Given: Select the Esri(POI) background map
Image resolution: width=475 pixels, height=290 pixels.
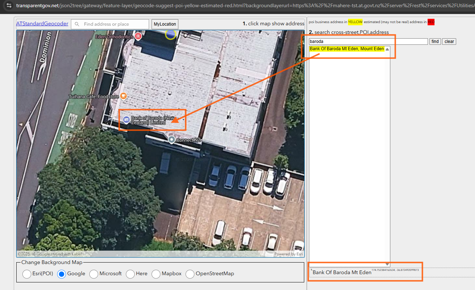Looking at the screenshot, I should pos(27,274).
